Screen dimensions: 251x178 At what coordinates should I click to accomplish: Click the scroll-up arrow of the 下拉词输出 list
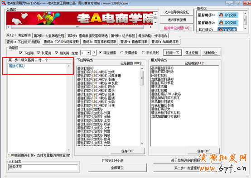(142, 68)
